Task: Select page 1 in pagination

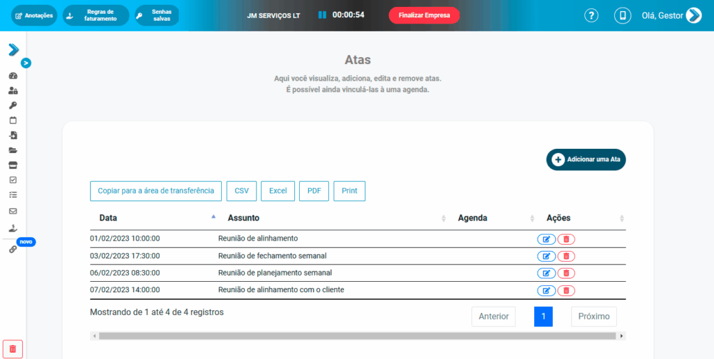Action: click(x=543, y=317)
